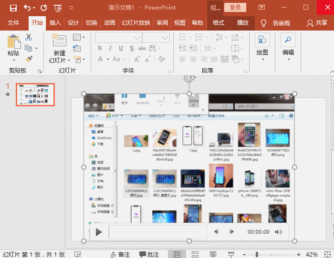Start slideshow from status bar icon
The height and width of the screenshot is (258, 334).
231,254
